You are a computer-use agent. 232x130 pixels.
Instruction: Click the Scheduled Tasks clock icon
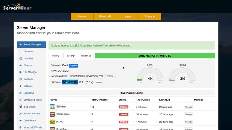[x=20, y=100]
